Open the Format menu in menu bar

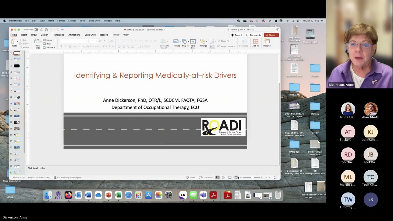point(61,21)
